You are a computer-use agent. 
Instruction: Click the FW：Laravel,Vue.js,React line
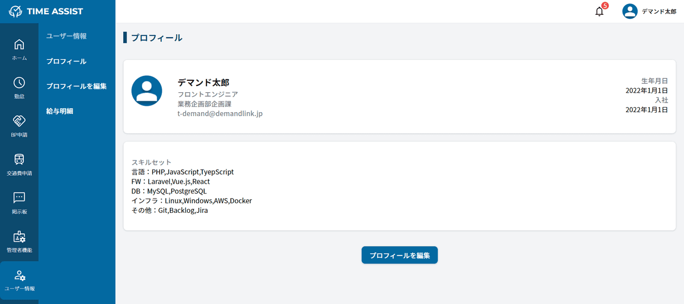click(x=170, y=182)
